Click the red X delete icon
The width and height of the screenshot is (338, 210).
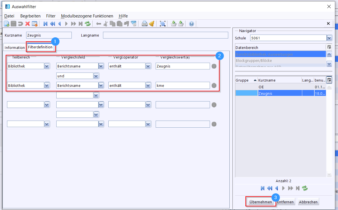pyautogui.click(x=27, y=24)
